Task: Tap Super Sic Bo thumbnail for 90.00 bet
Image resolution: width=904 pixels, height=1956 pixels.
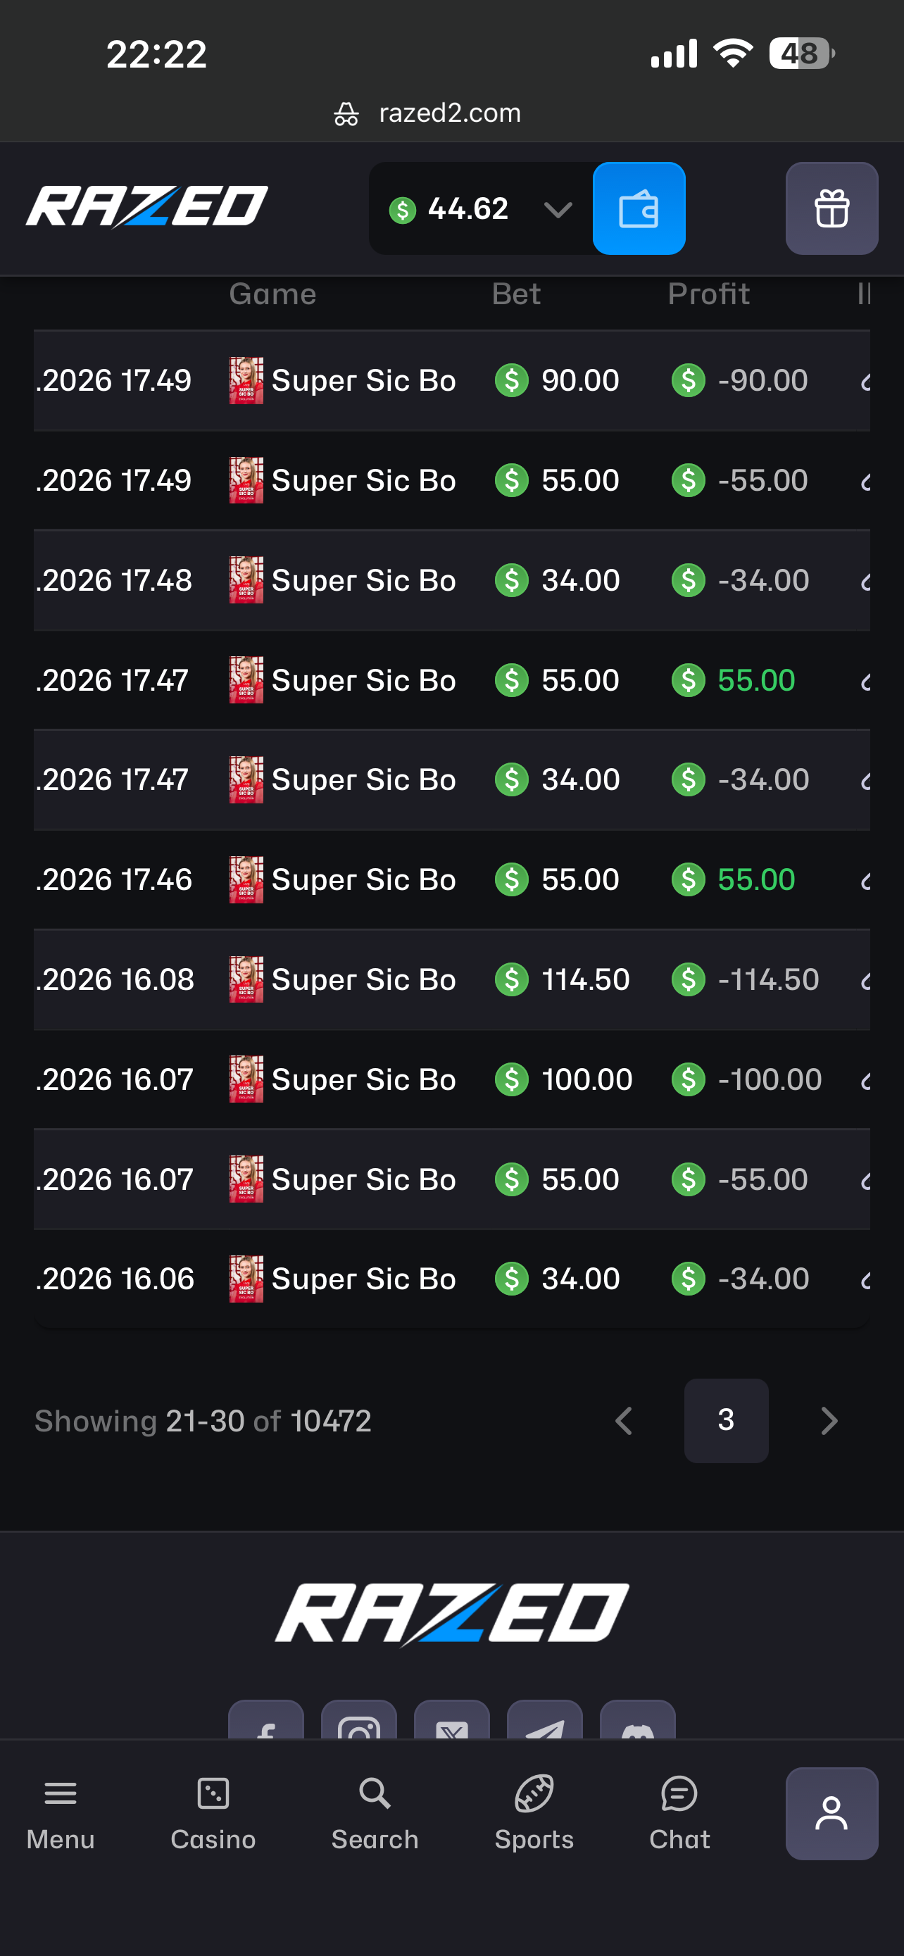Action: (x=246, y=380)
